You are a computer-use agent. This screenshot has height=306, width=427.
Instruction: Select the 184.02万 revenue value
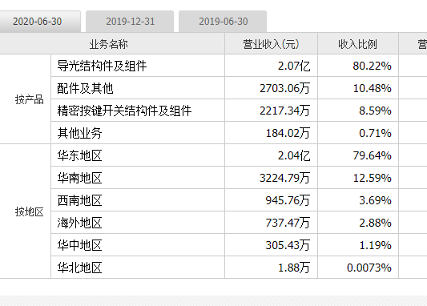pyautogui.click(x=288, y=133)
